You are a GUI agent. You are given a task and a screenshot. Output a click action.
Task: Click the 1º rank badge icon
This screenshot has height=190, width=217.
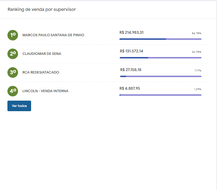point(13,35)
